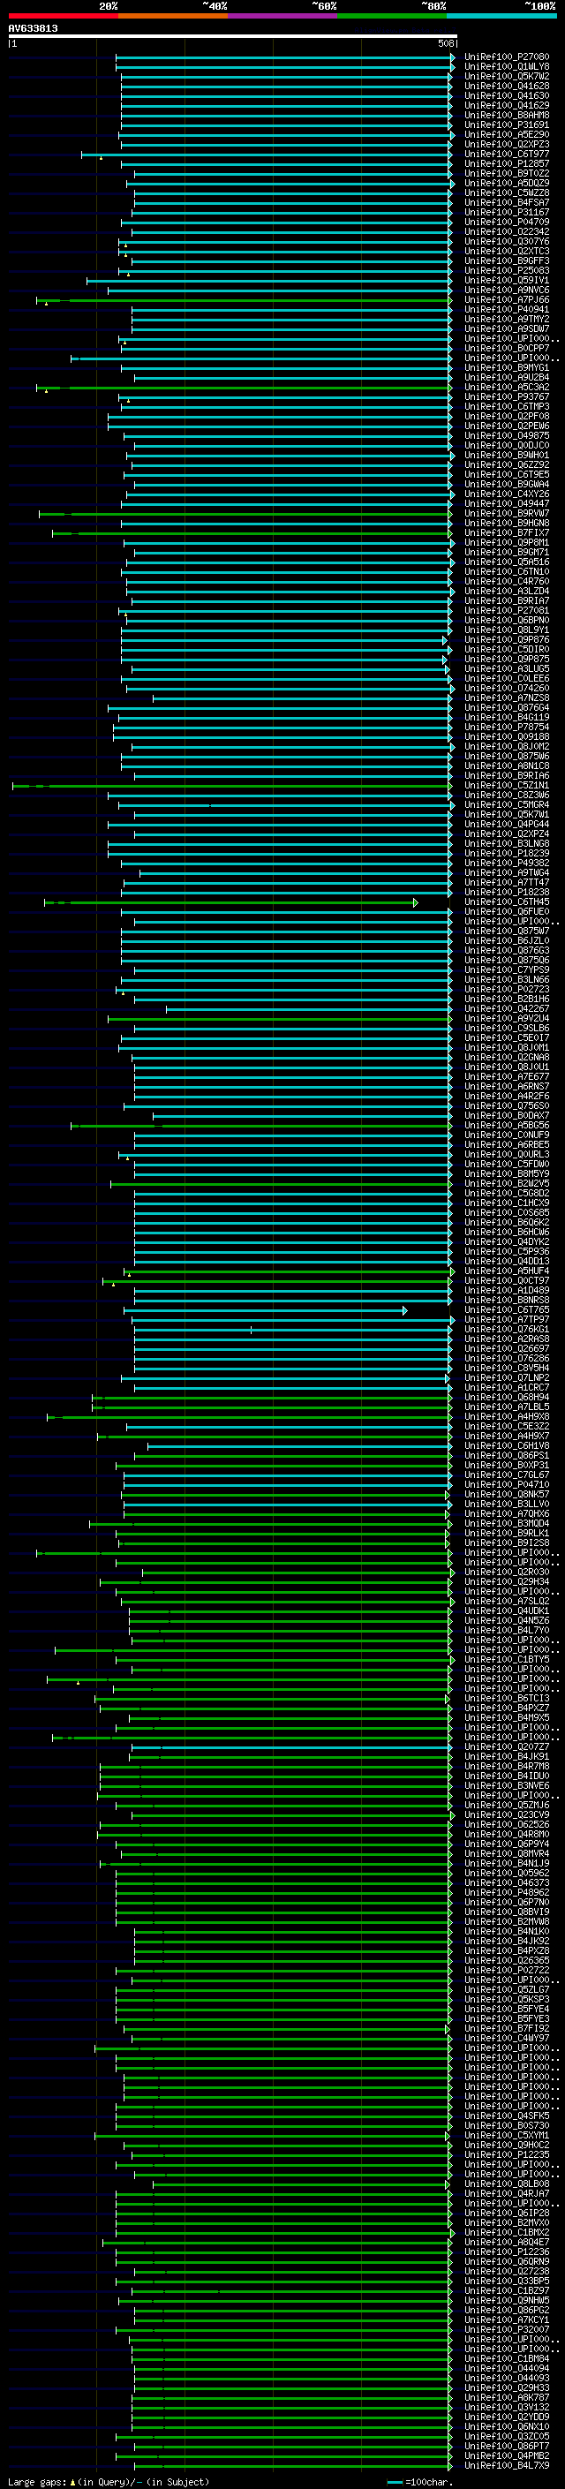The image size is (565, 2489).
Task: Select hit label UniRef100_A5E290
Action: [506, 134]
